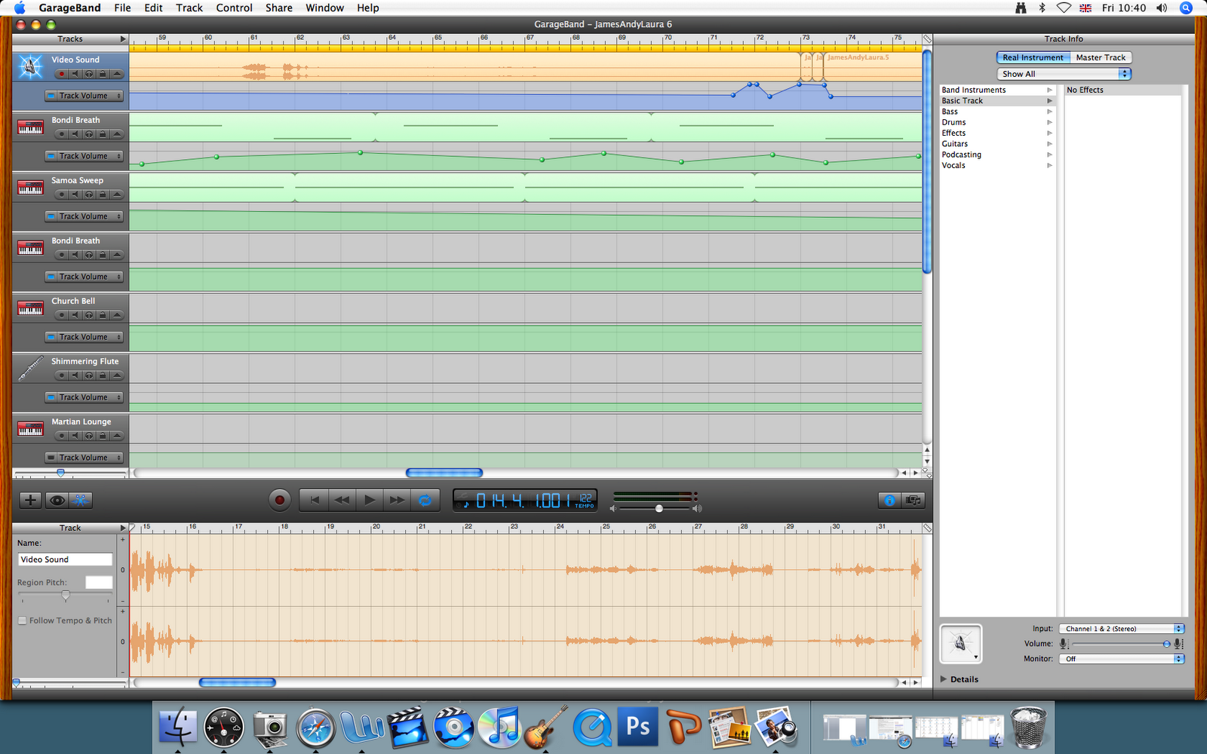
Task: Open the Monitor dropdown
Action: (1122, 659)
